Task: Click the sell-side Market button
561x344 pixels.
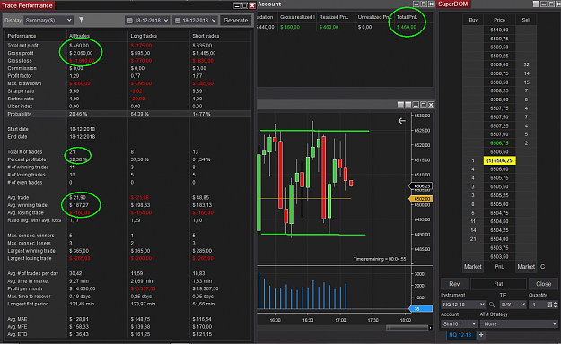Action: (526, 266)
